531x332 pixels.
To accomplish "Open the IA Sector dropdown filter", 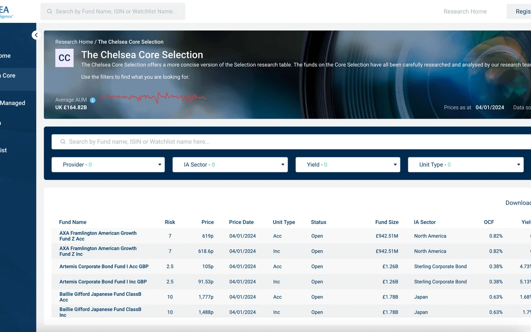I will click(230, 165).
